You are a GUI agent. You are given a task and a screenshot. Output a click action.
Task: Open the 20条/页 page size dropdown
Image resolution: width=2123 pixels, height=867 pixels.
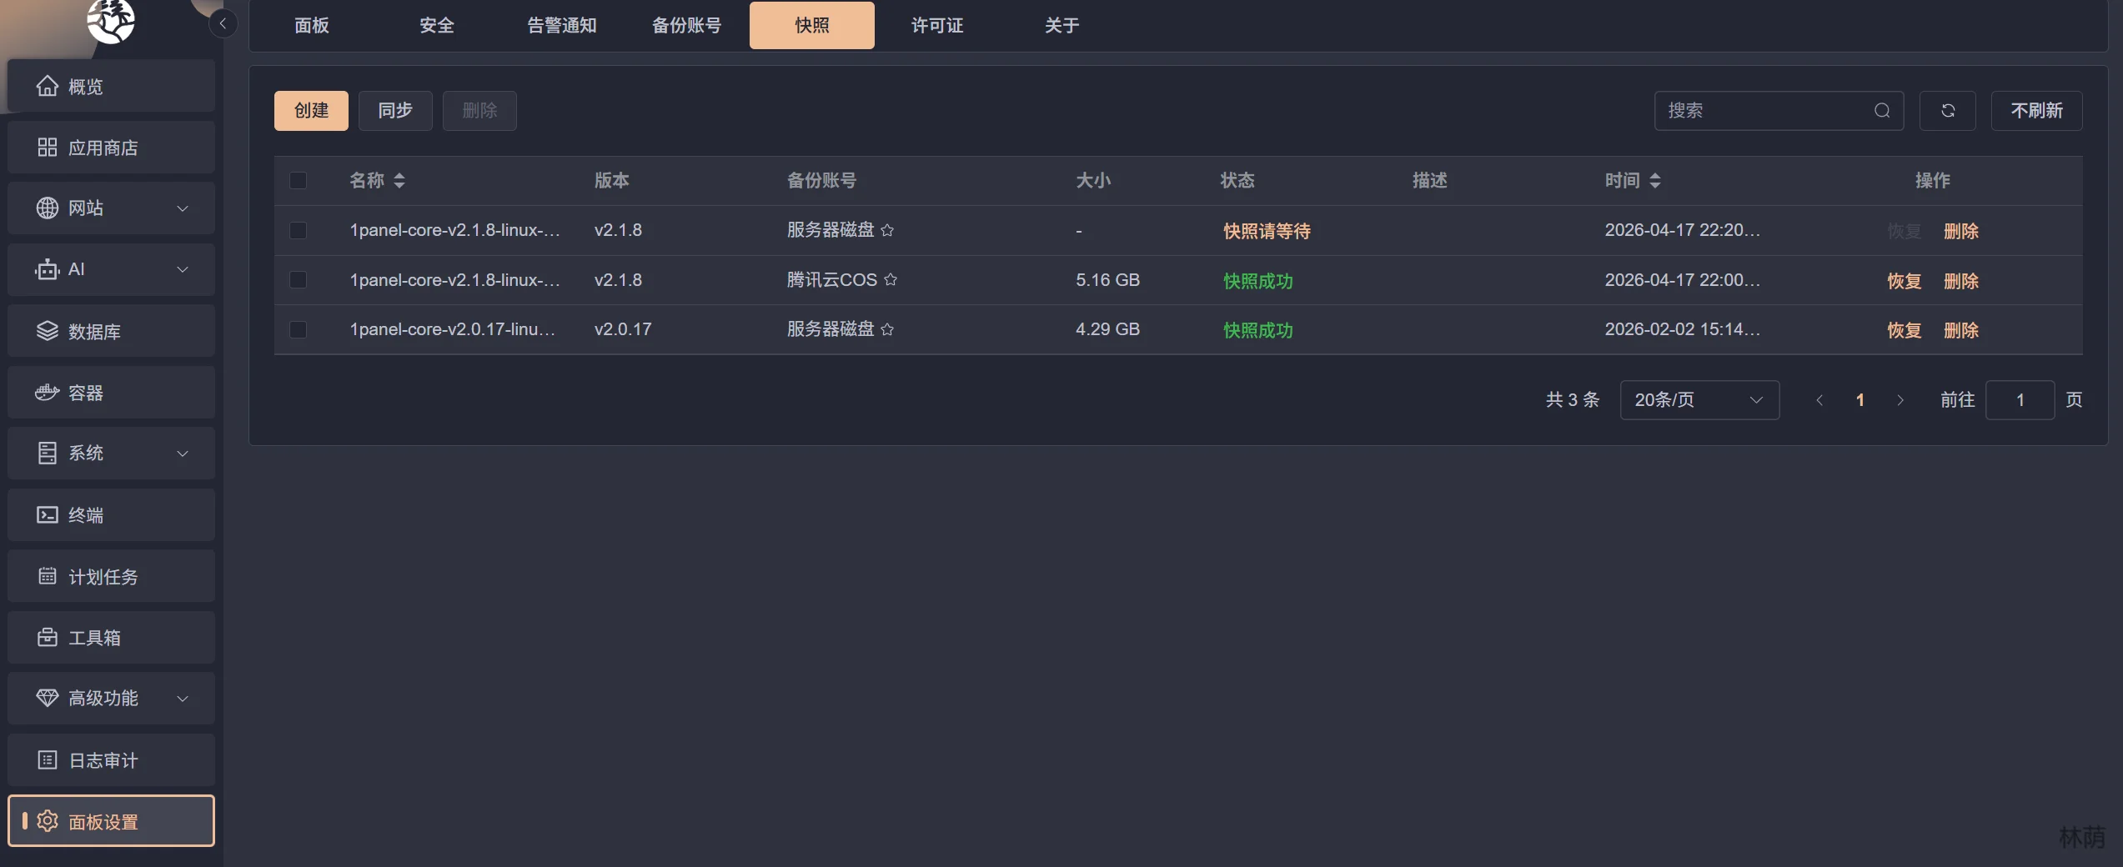(1699, 400)
